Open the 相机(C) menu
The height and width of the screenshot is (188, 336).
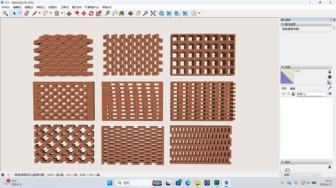(41, 7)
